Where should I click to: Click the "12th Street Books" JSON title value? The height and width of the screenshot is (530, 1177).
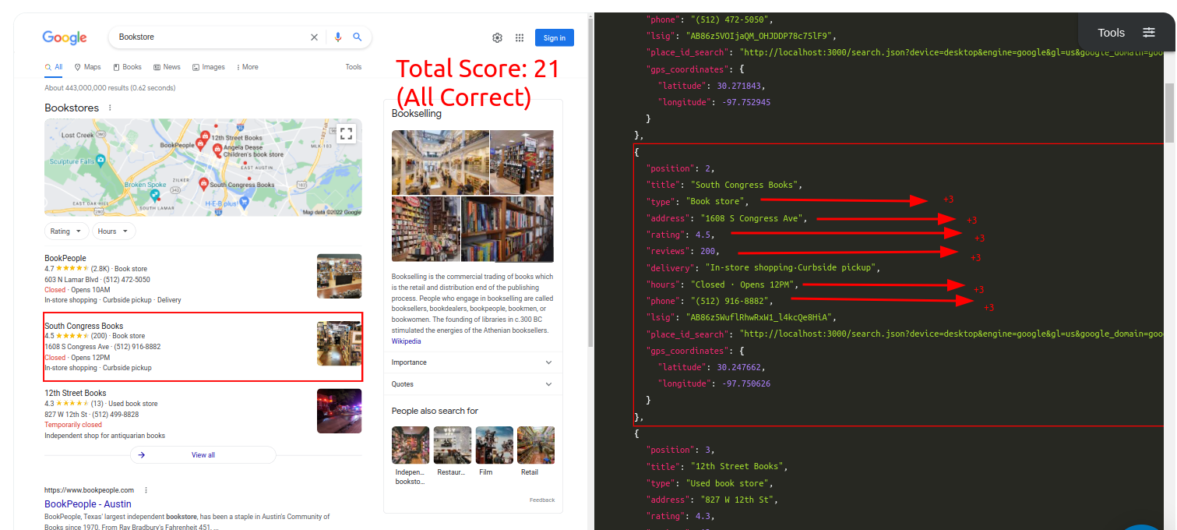pyautogui.click(x=738, y=466)
